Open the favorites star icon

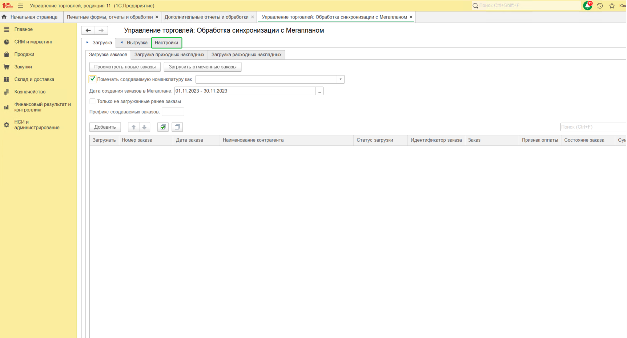(612, 6)
